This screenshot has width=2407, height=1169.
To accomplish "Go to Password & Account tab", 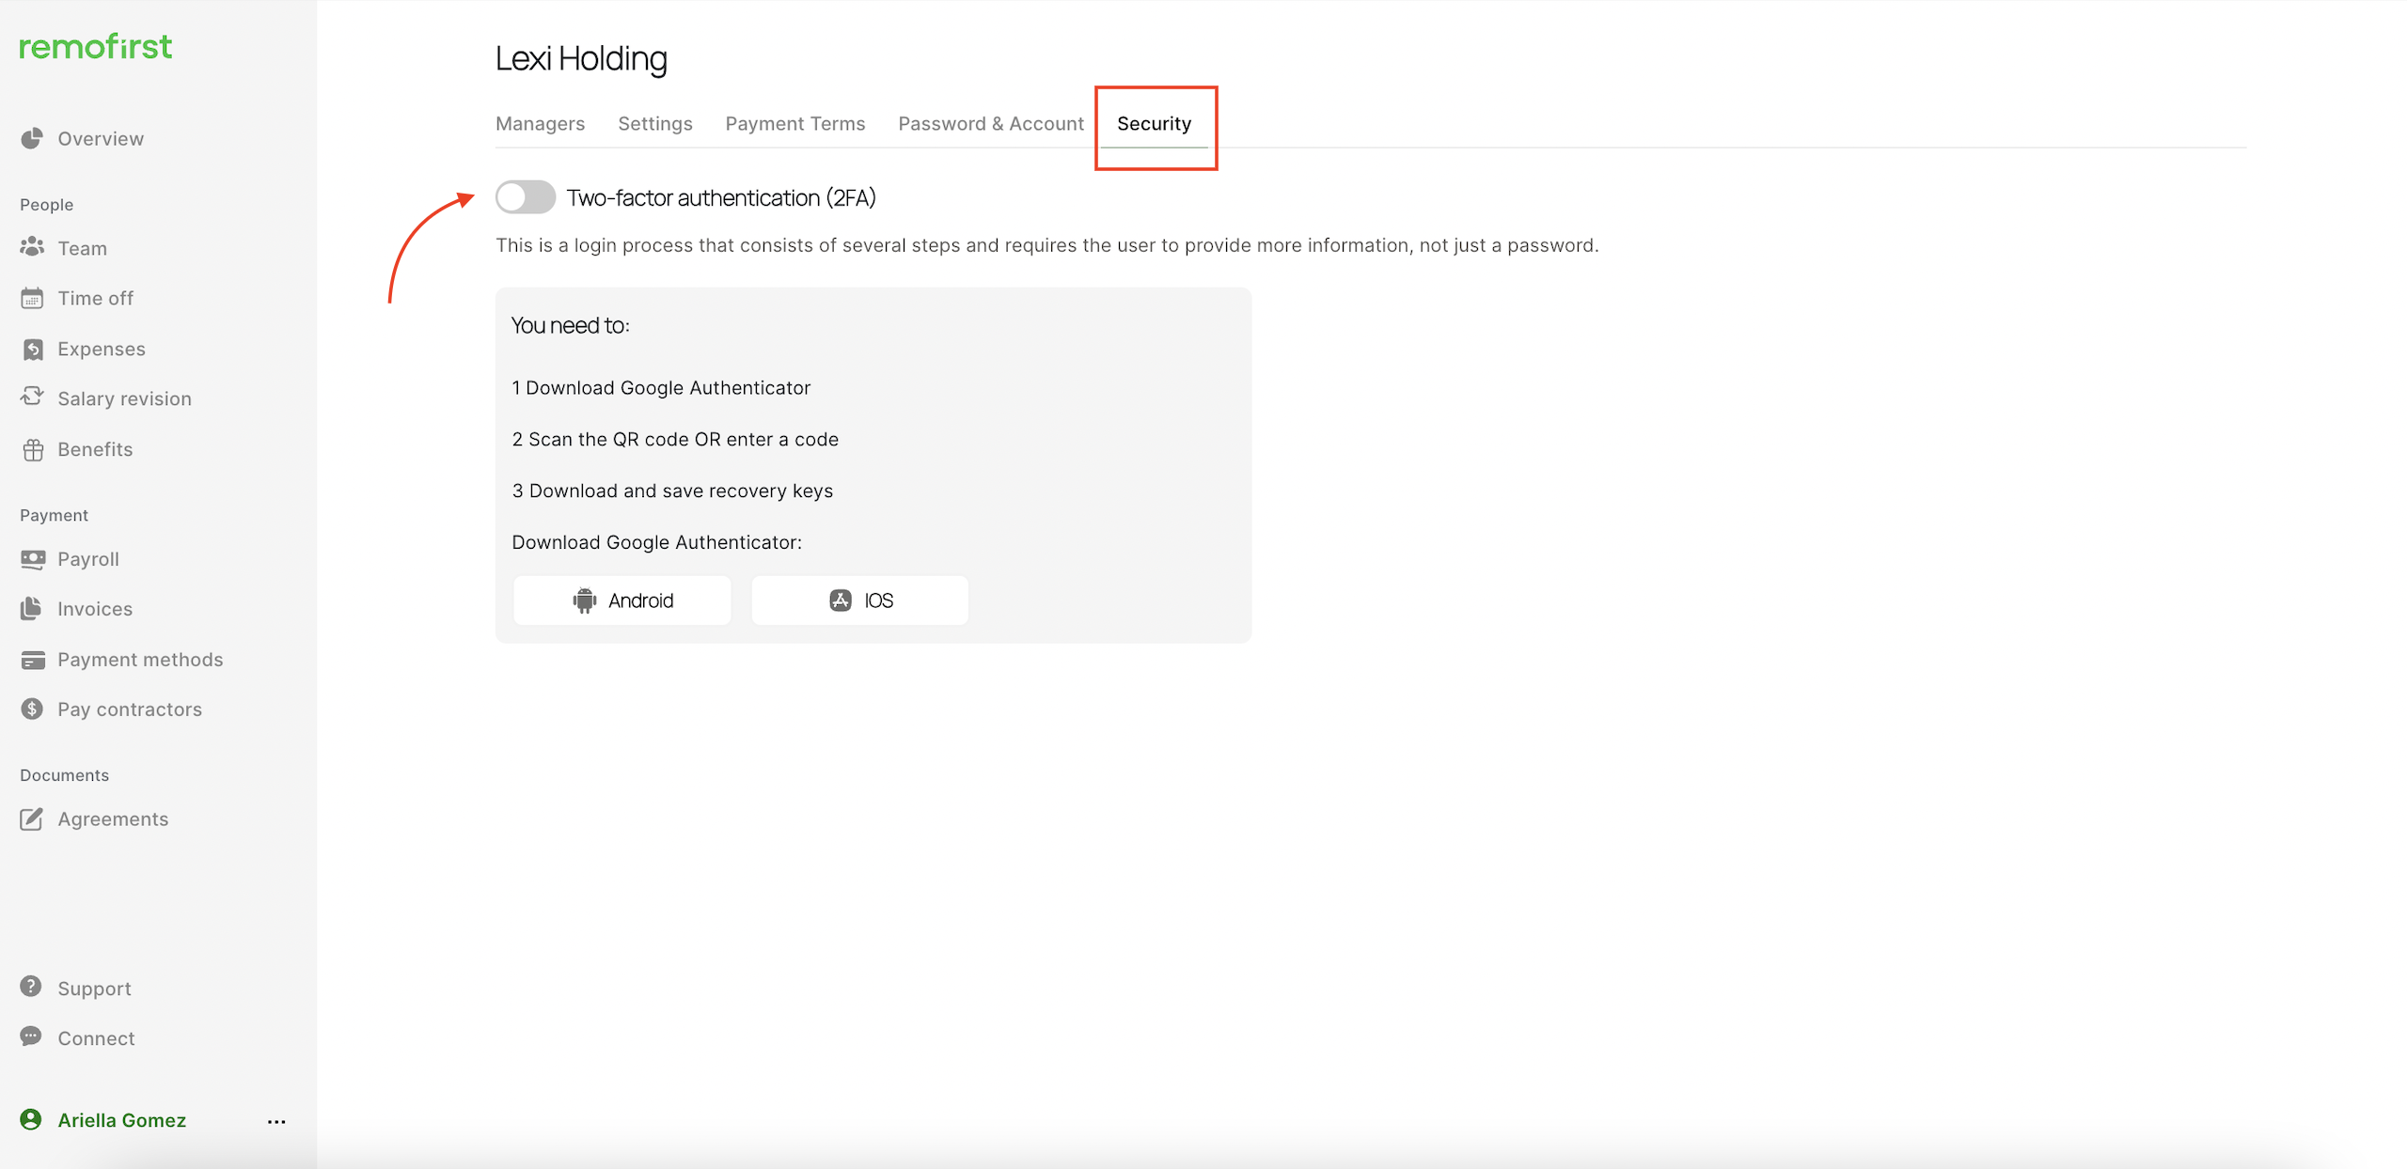I will click(x=990, y=123).
